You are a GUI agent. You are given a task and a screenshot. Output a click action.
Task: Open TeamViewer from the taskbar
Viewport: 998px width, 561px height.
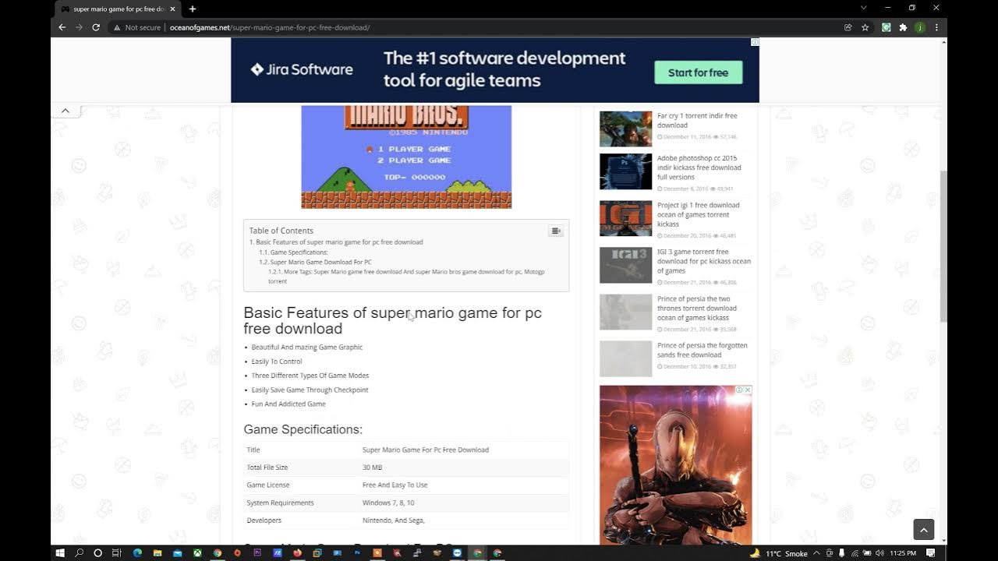(x=457, y=553)
